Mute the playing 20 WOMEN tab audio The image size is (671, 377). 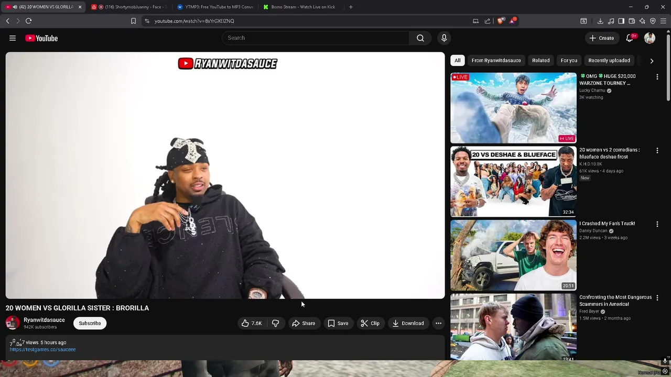click(15, 7)
